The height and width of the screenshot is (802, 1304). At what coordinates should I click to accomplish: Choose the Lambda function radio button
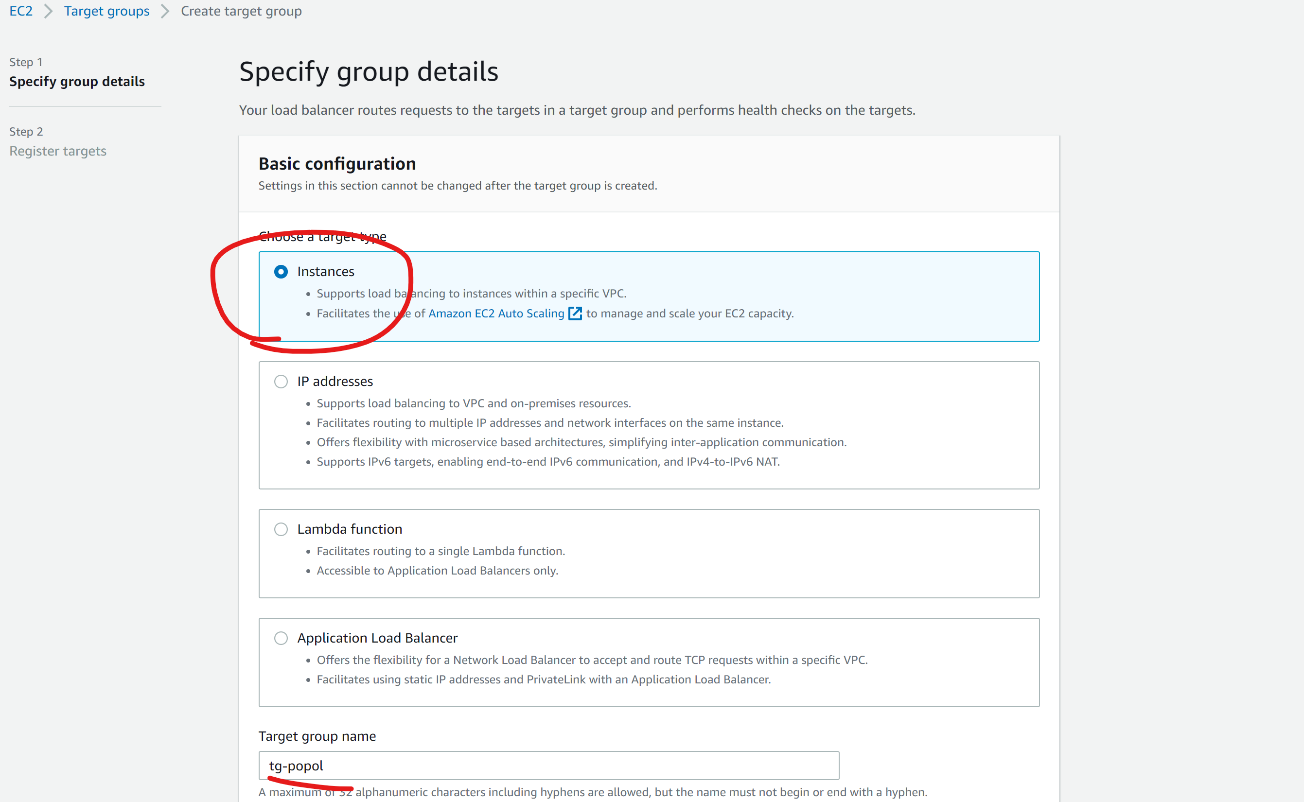(281, 529)
